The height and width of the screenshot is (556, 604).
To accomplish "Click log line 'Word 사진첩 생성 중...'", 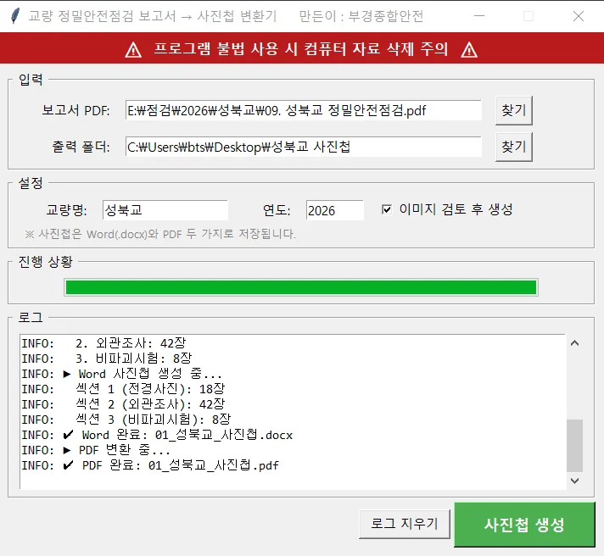I will click(x=121, y=374).
